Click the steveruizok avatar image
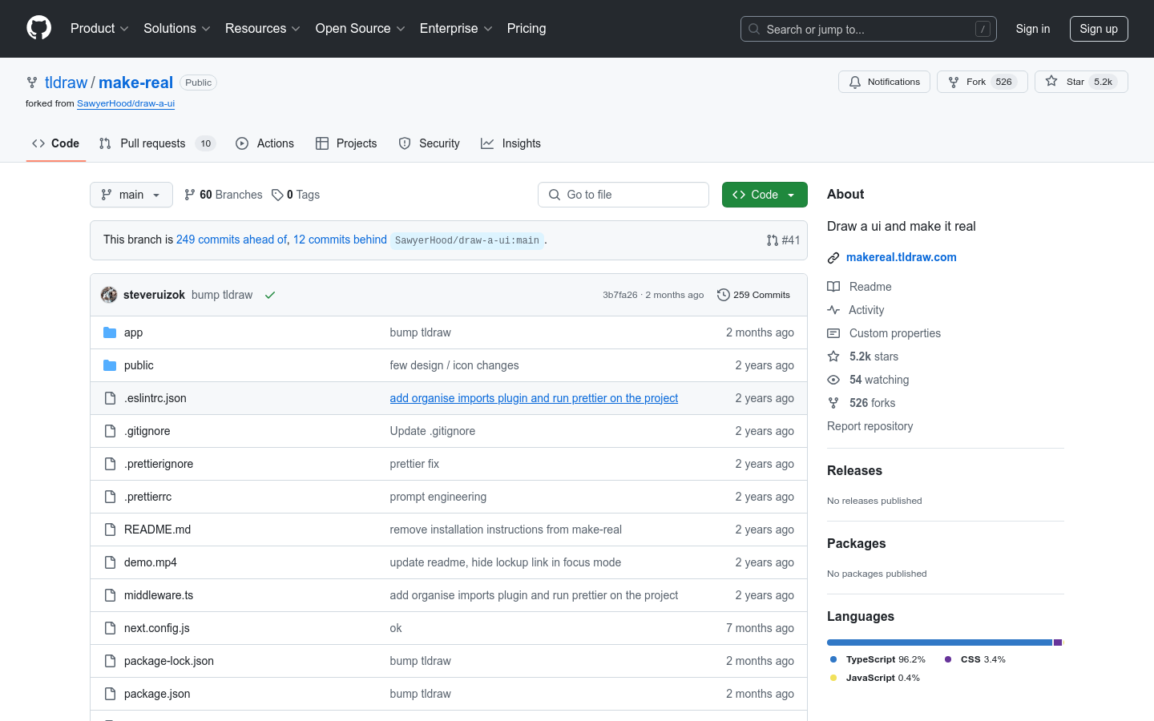1154x721 pixels. [109, 295]
